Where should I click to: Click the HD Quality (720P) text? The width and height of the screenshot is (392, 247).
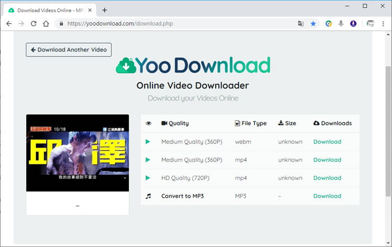(185, 178)
